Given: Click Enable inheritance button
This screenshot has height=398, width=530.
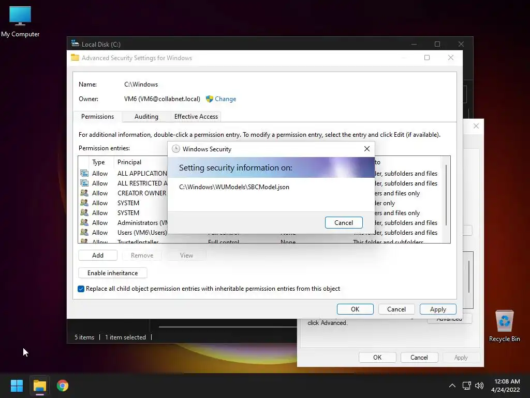Looking at the screenshot, I should coord(112,273).
